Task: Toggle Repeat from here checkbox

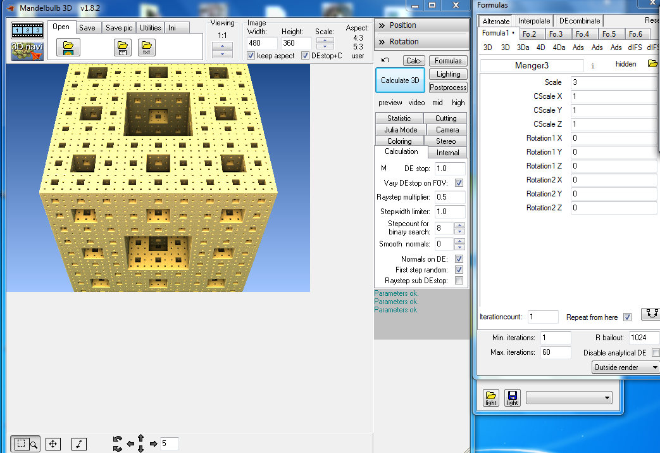Action: [627, 317]
